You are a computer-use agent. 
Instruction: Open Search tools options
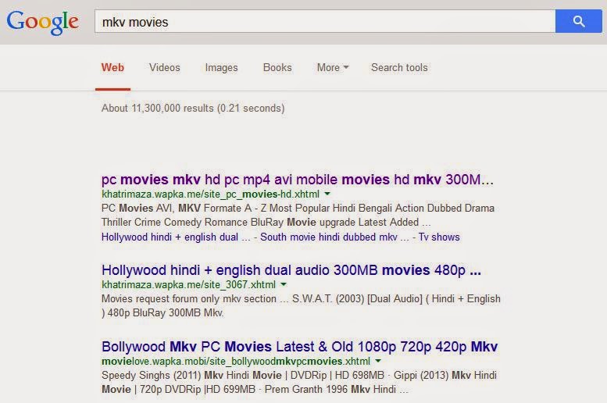pos(399,67)
